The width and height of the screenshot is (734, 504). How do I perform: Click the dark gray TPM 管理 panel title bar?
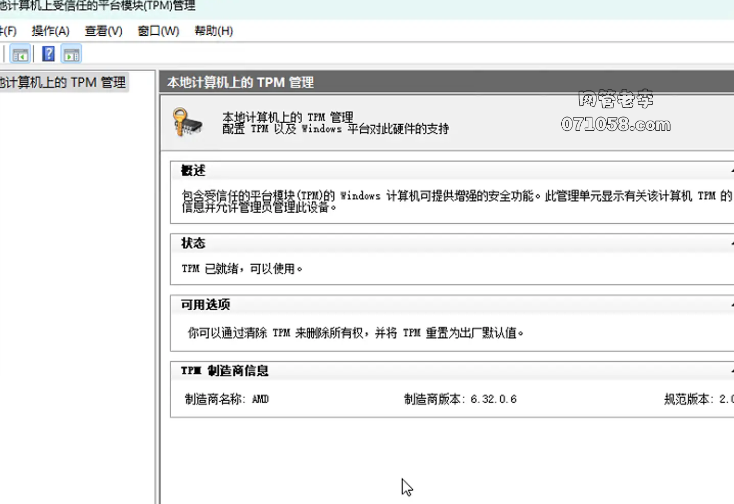tap(445, 82)
